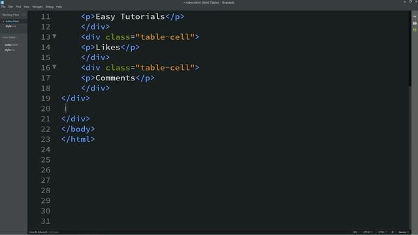
Task: Click the Working Files header label
Action: point(10,14)
